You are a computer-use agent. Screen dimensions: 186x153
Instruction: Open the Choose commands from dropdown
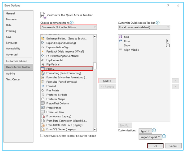point(69,27)
